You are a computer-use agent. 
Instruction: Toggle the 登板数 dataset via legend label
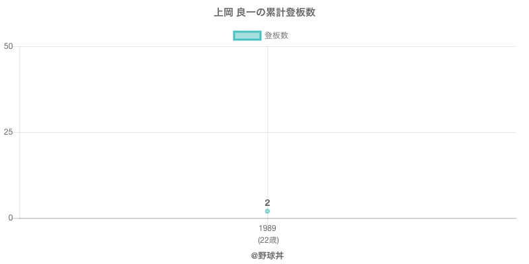click(x=276, y=36)
